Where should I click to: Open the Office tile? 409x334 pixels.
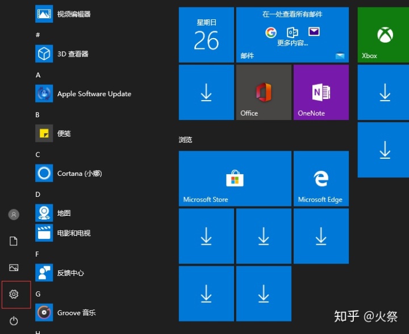[x=264, y=93]
